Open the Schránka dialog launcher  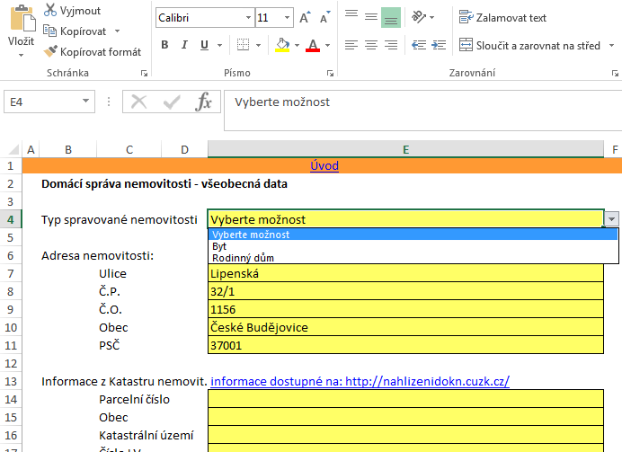pyautogui.click(x=144, y=73)
